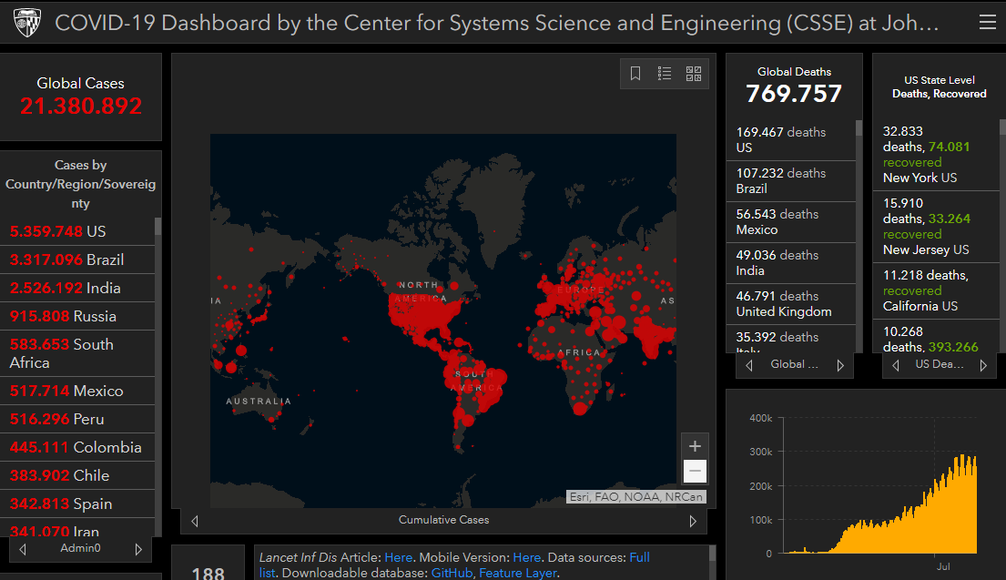The width and height of the screenshot is (1006, 580).
Task: Zoom in on the map
Action: (695, 446)
